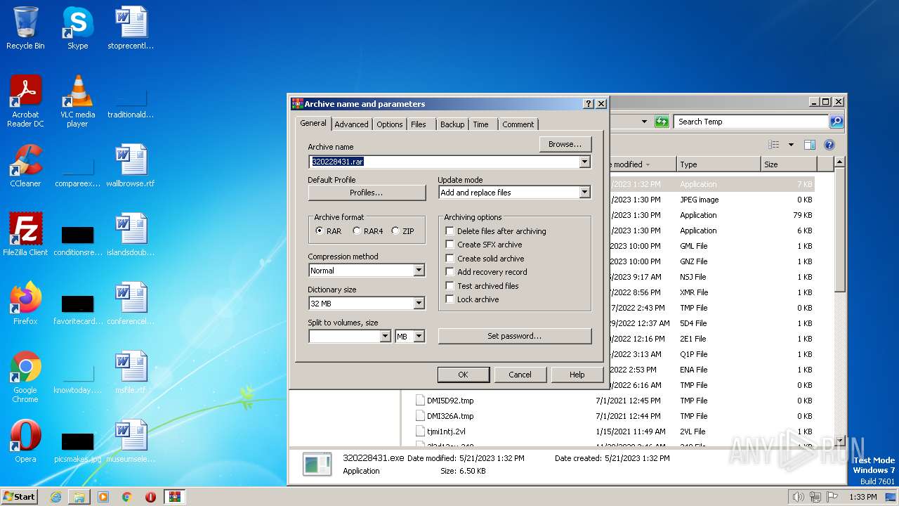Screen dimensions: 899x506
Task: Click WinRAR icon in the taskbar
Action: coord(175,497)
